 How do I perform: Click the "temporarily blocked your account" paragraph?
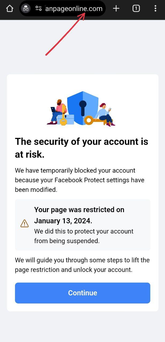pyautogui.click(x=80, y=180)
